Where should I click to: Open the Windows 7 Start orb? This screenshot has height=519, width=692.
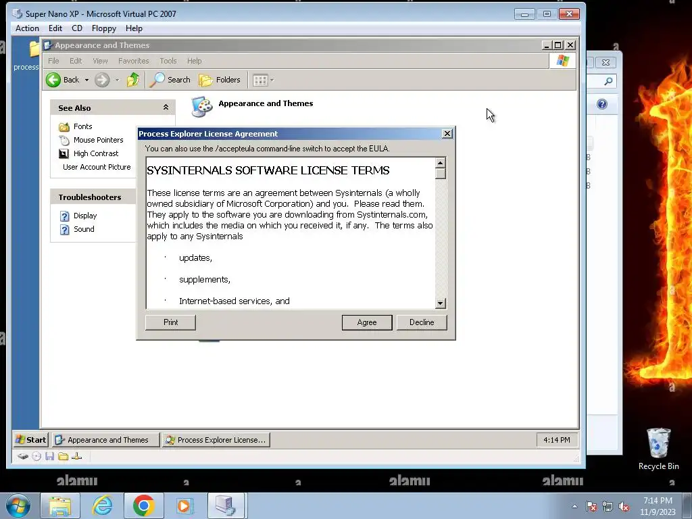point(17,505)
